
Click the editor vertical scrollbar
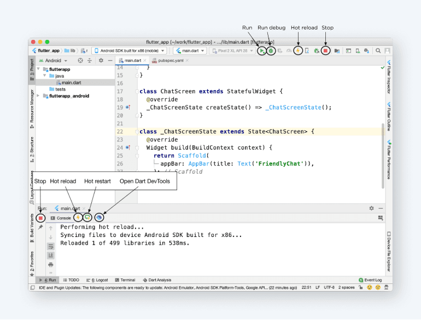coord(383,156)
